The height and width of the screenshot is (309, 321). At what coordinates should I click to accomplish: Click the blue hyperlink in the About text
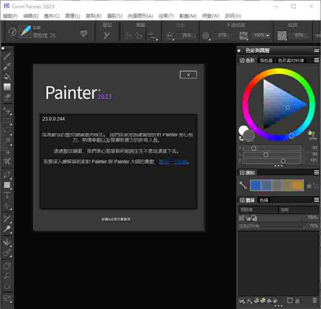(173, 162)
